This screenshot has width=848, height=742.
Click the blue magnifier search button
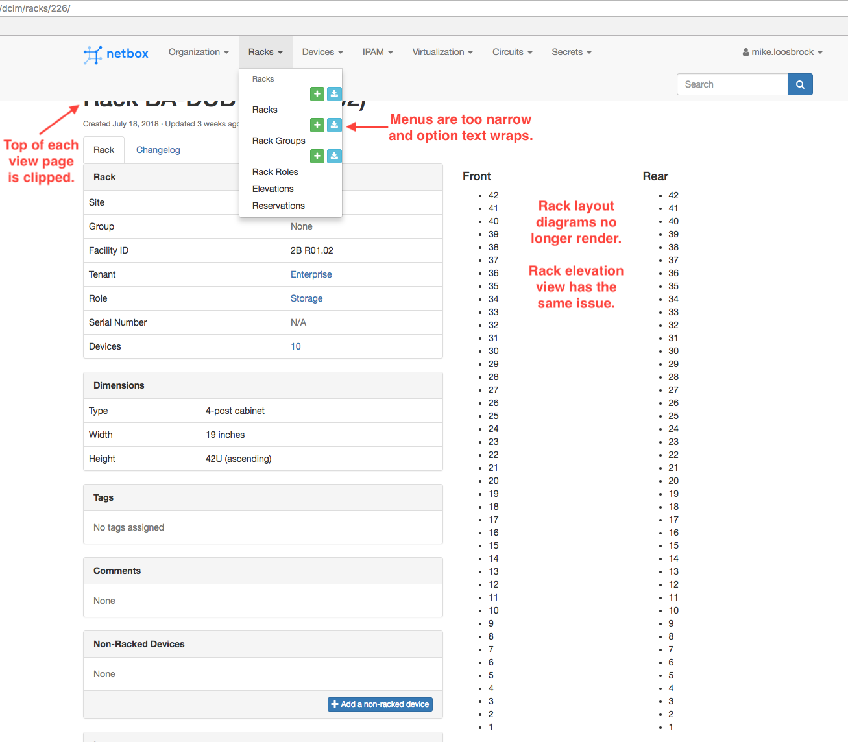800,84
